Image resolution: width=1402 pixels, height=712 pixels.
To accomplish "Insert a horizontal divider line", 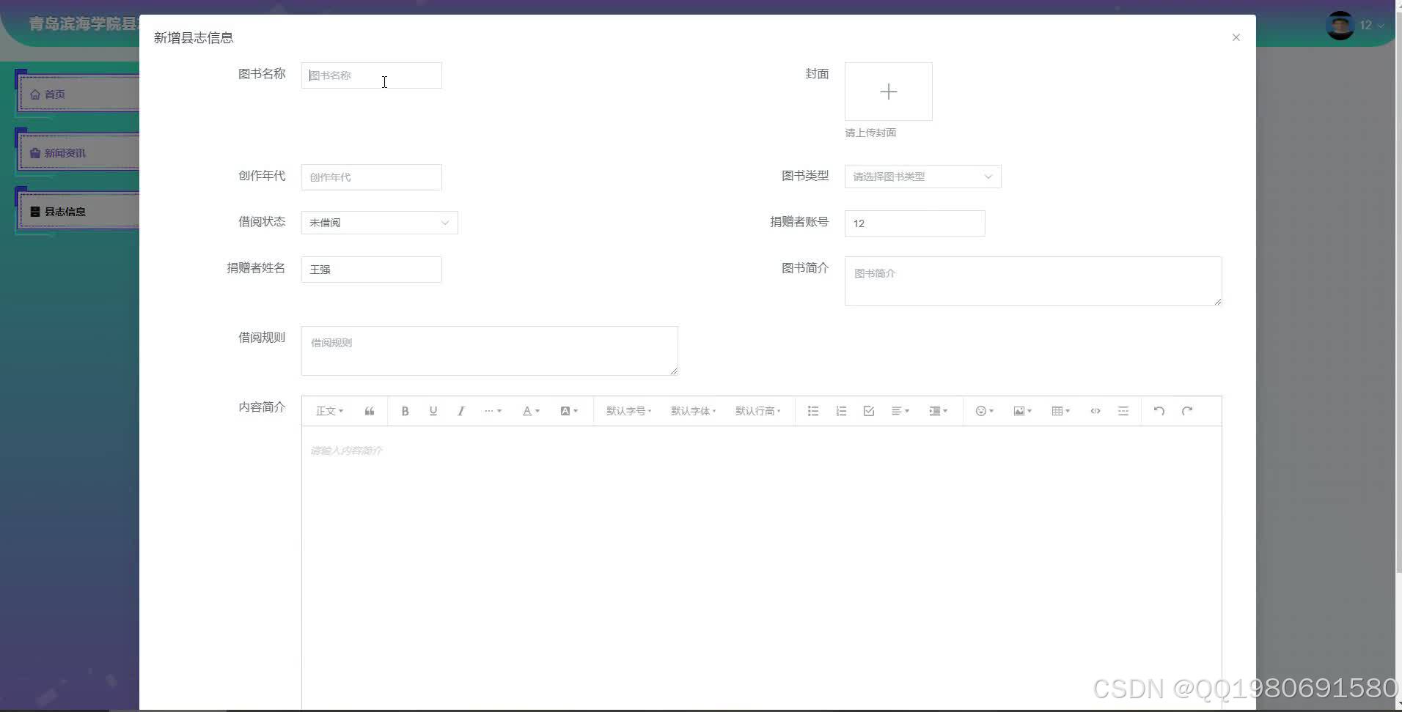I will 1123,411.
